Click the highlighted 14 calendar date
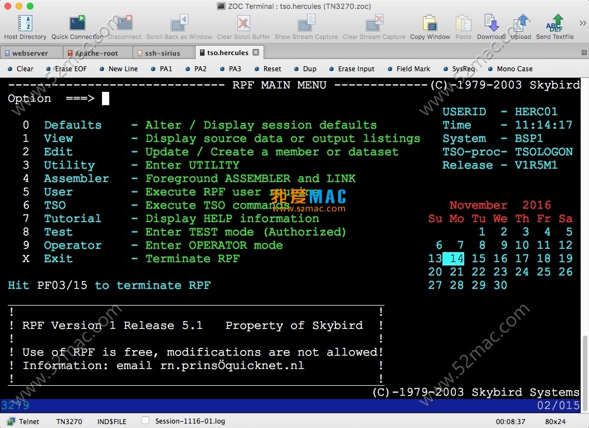The width and height of the screenshot is (589, 428). (x=454, y=258)
